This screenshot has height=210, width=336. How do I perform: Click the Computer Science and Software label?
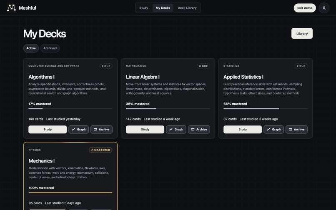pos(54,66)
